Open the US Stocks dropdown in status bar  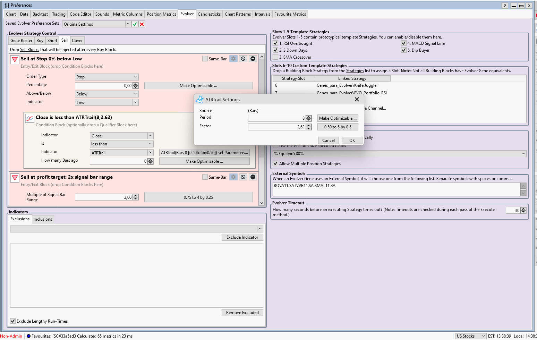click(x=470, y=336)
